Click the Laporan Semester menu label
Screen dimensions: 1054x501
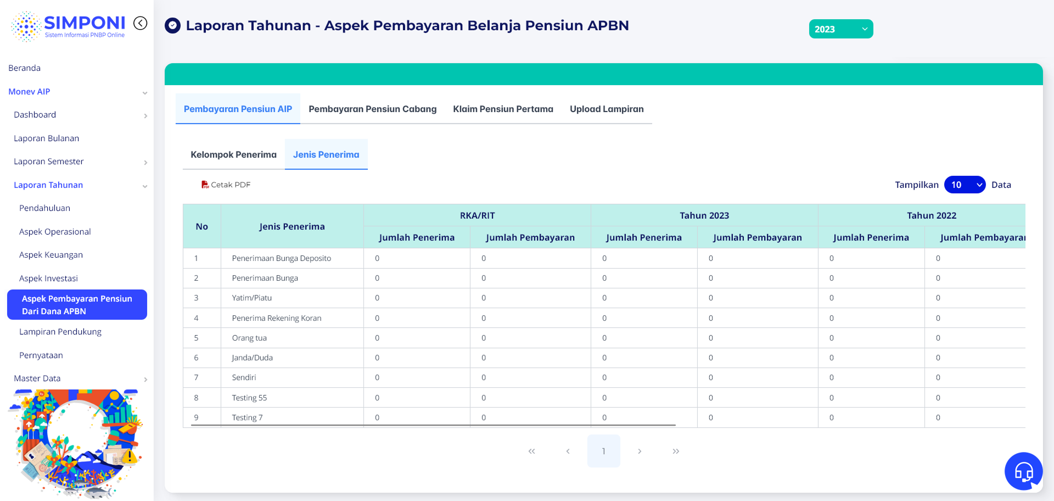click(x=49, y=162)
